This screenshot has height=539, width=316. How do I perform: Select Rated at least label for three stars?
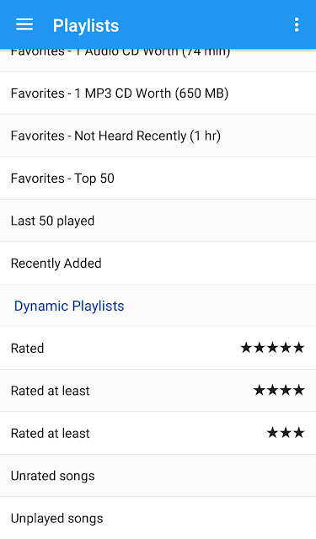[51, 433]
